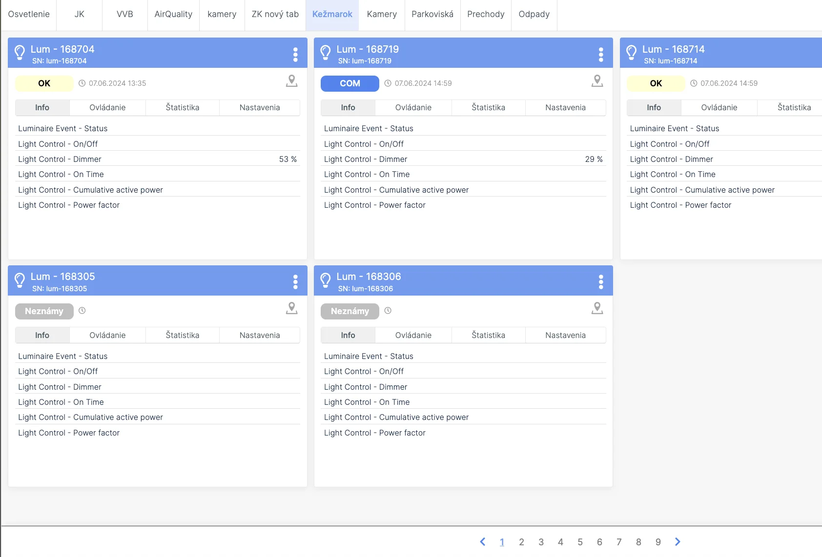Open the three-dot menu for Lum - 168306
This screenshot has width=822, height=557.
point(601,282)
